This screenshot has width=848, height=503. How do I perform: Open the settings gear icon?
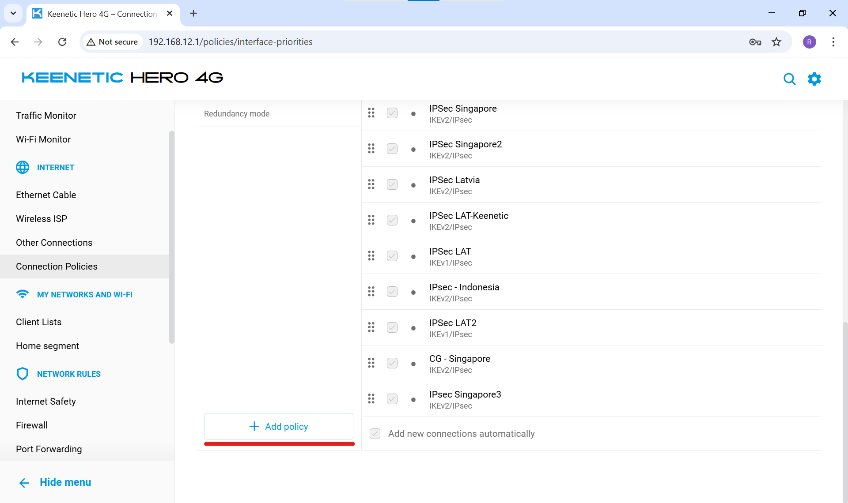click(x=814, y=79)
